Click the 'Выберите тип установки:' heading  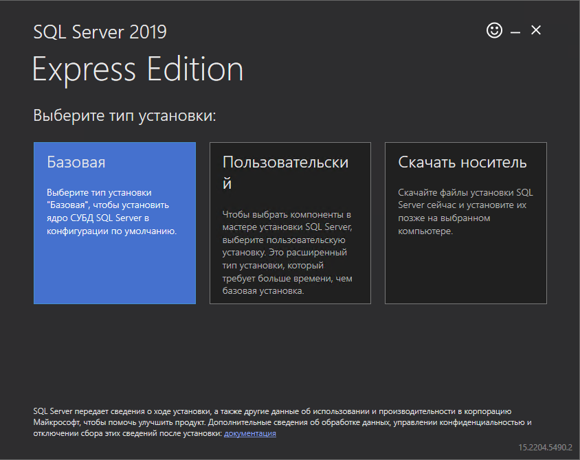click(124, 115)
